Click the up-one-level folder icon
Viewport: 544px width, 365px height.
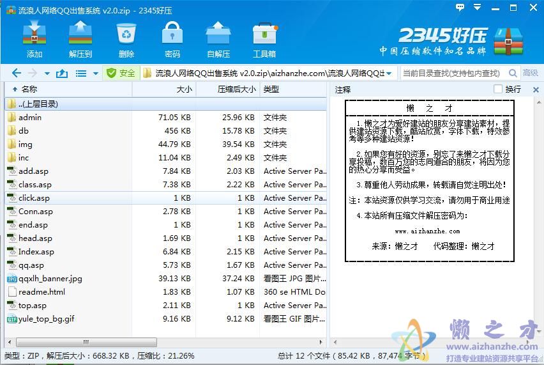click(x=62, y=74)
